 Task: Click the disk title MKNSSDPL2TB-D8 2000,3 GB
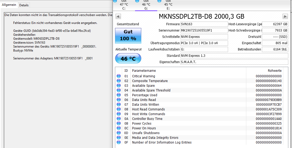click(202, 16)
